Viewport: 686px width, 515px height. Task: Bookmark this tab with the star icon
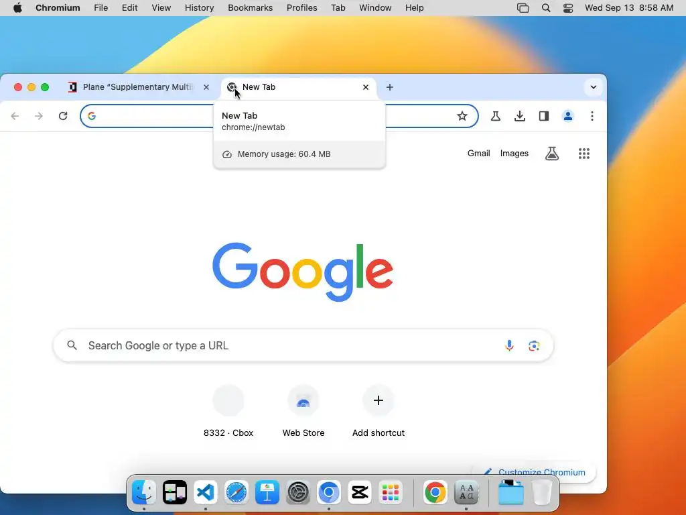(x=462, y=116)
